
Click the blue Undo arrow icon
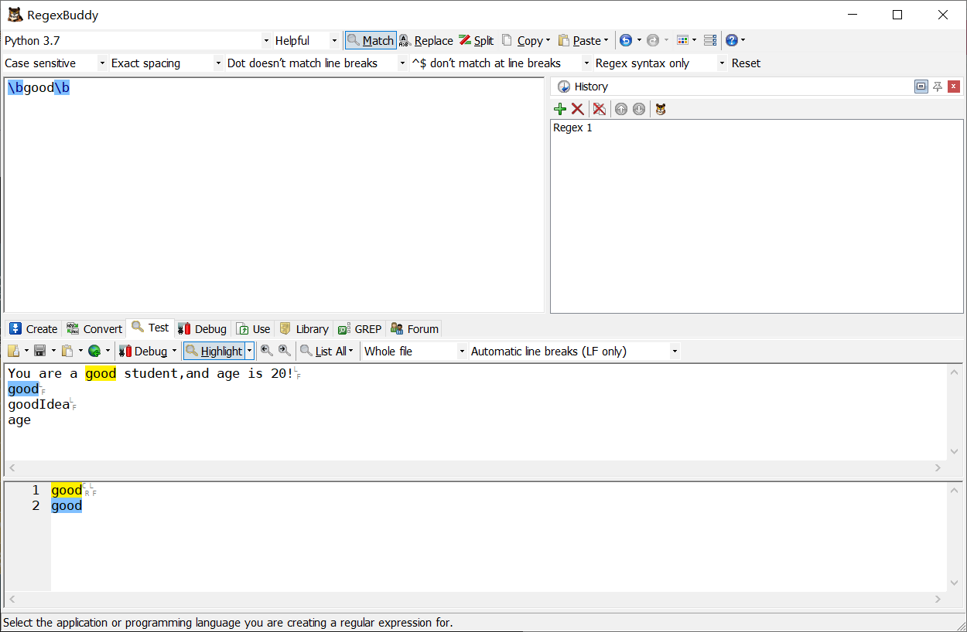pos(626,40)
